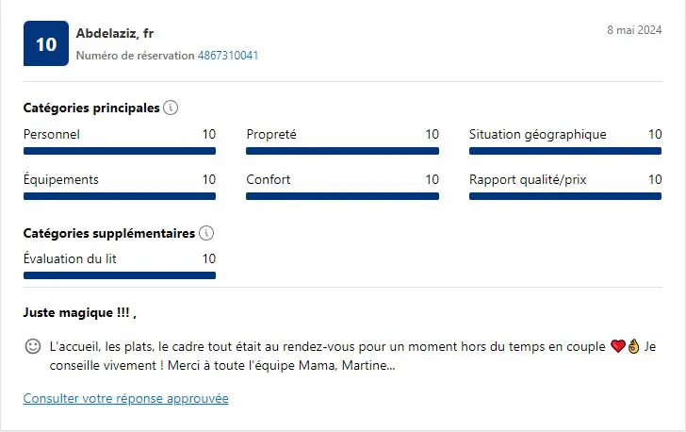Click the OK hand emoji in the review
The height and width of the screenshot is (432, 686).
(633, 346)
